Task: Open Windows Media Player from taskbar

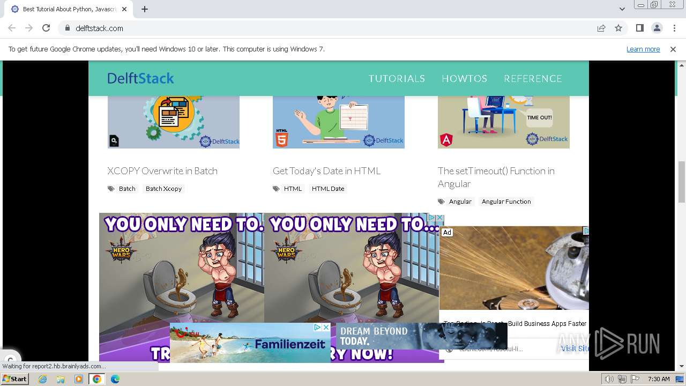Action: [x=79, y=379]
